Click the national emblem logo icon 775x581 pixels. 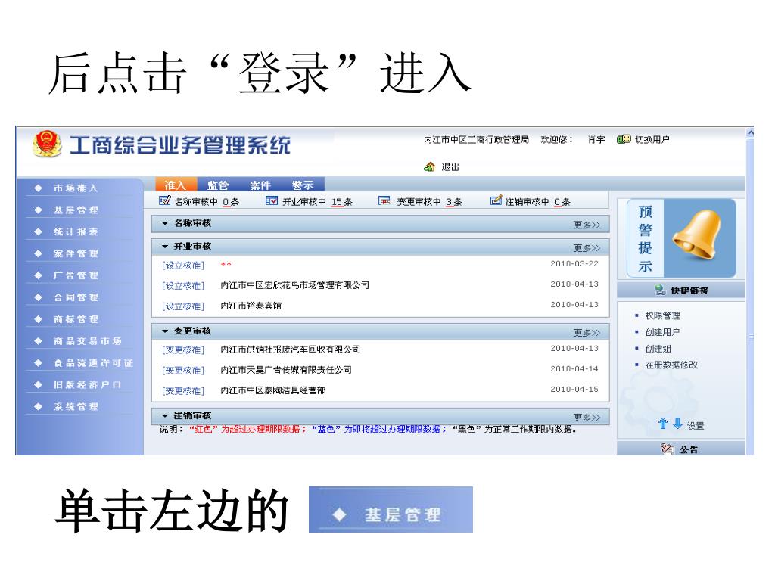(47, 144)
